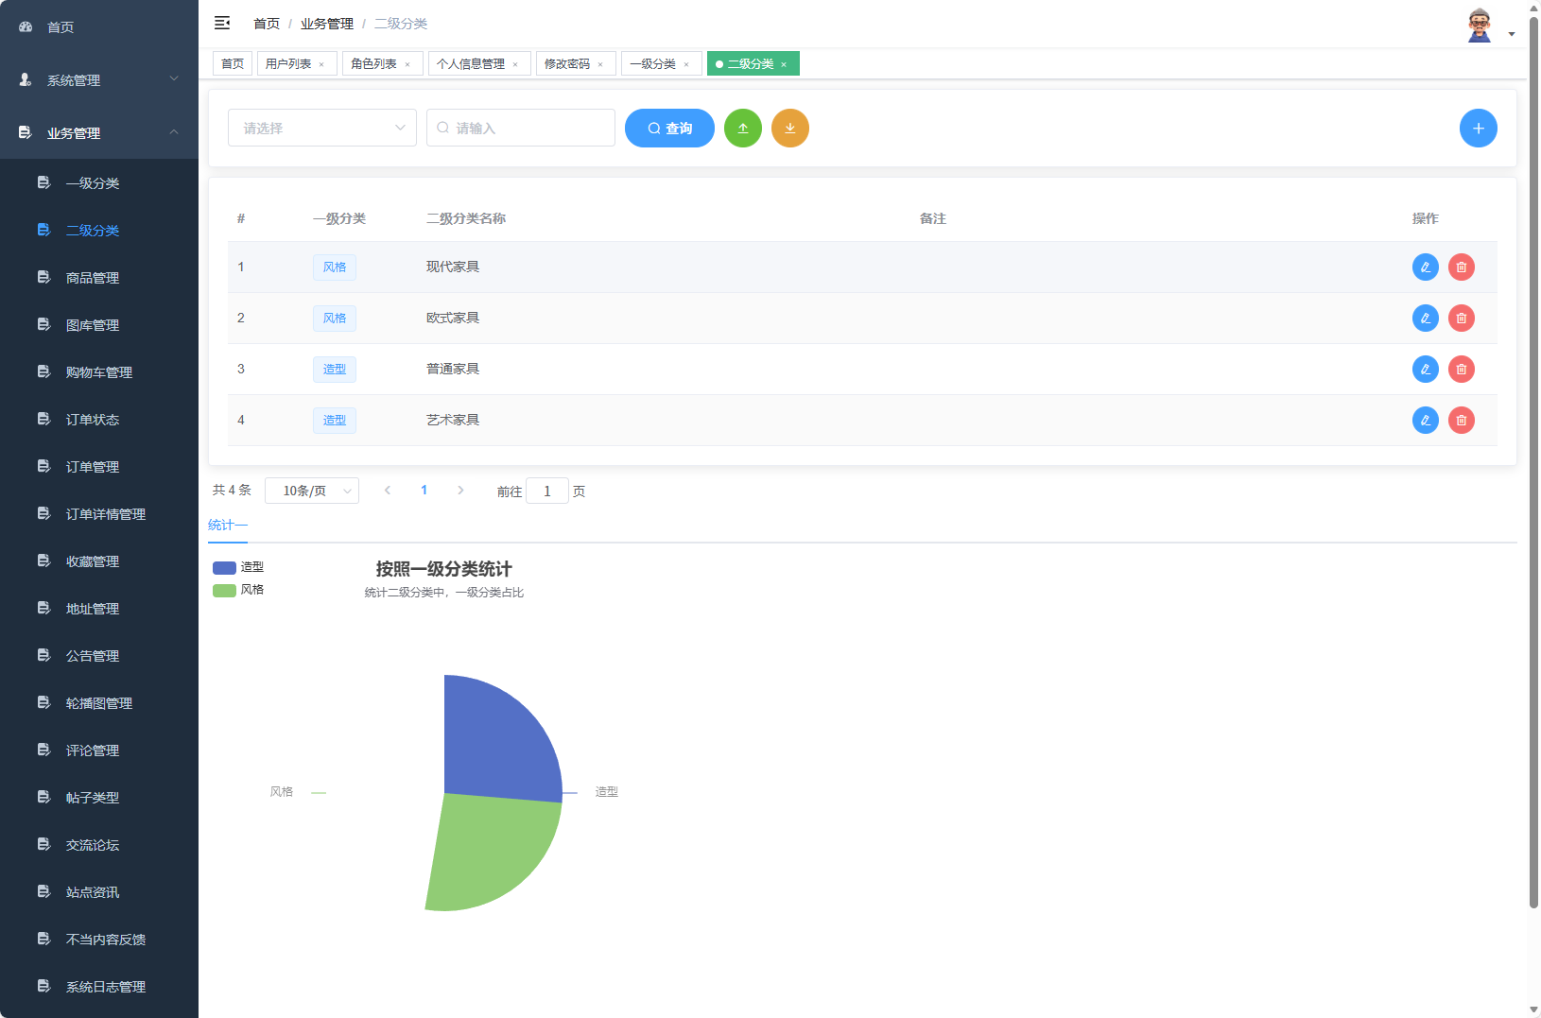This screenshot has height=1018, width=1541.
Task: Click inside the 请输入 search field
Action: click(520, 128)
